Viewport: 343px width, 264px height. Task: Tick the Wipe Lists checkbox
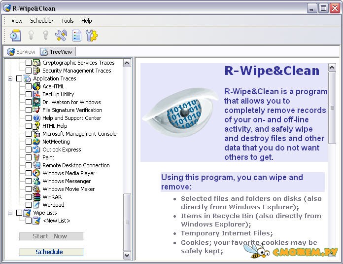point(19,213)
